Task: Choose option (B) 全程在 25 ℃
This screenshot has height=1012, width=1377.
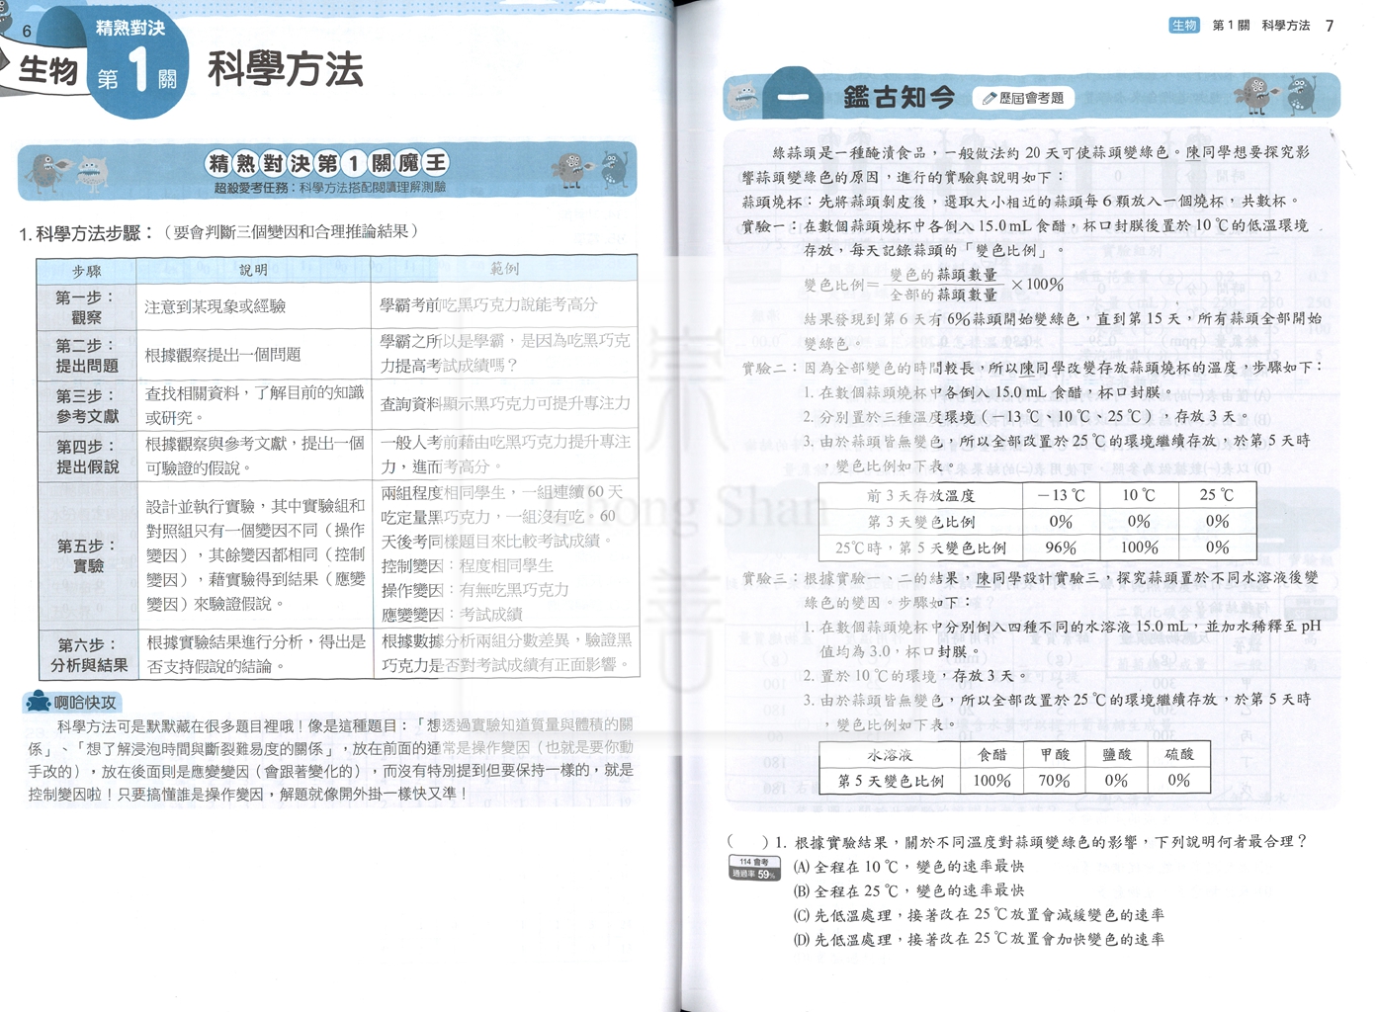Action: (x=908, y=890)
